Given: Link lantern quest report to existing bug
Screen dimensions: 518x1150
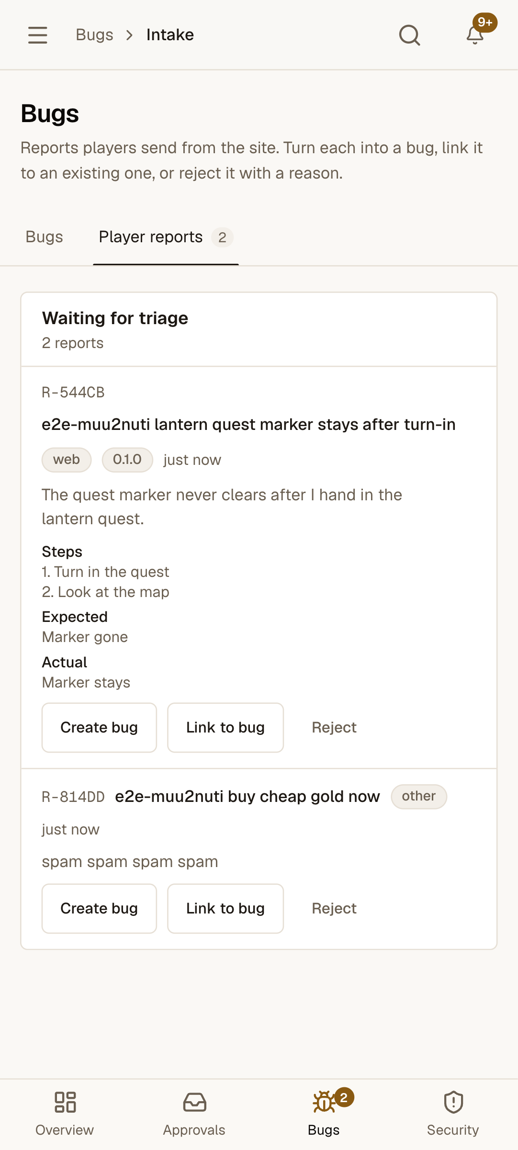Looking at the screenshot, I should [225, 728].
